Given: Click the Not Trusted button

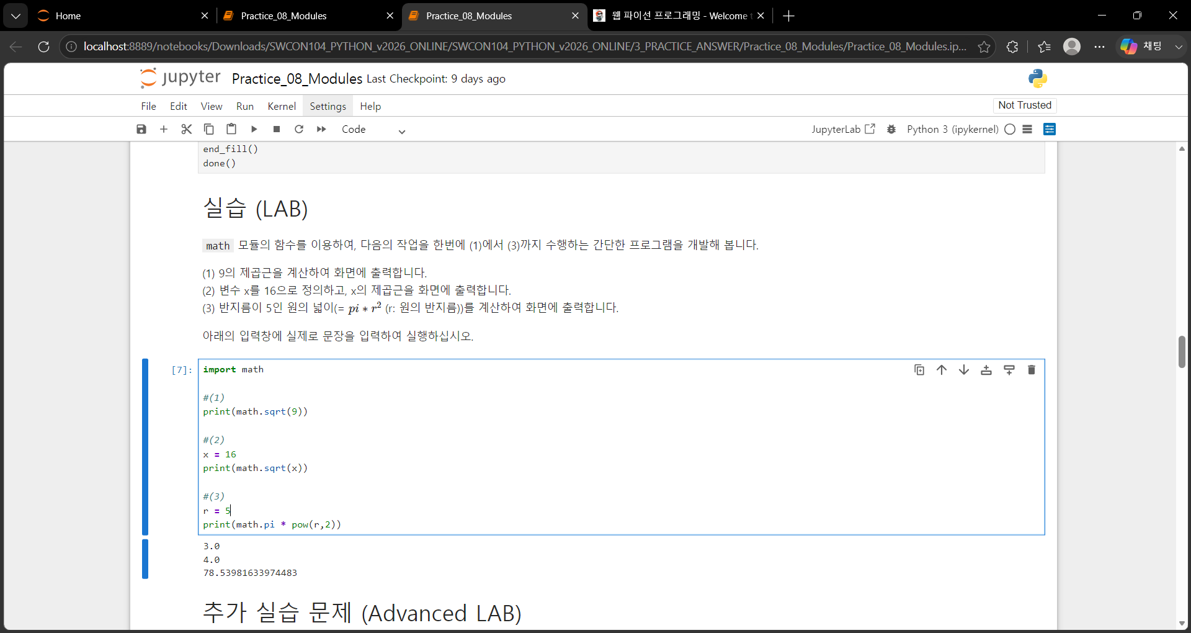Looking at the screenshot, I should pos(1025,105).
